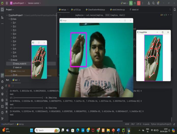Open the toolbar more actions menu
This screenshot has height=134, width=177.
click(x=143, y=3)
